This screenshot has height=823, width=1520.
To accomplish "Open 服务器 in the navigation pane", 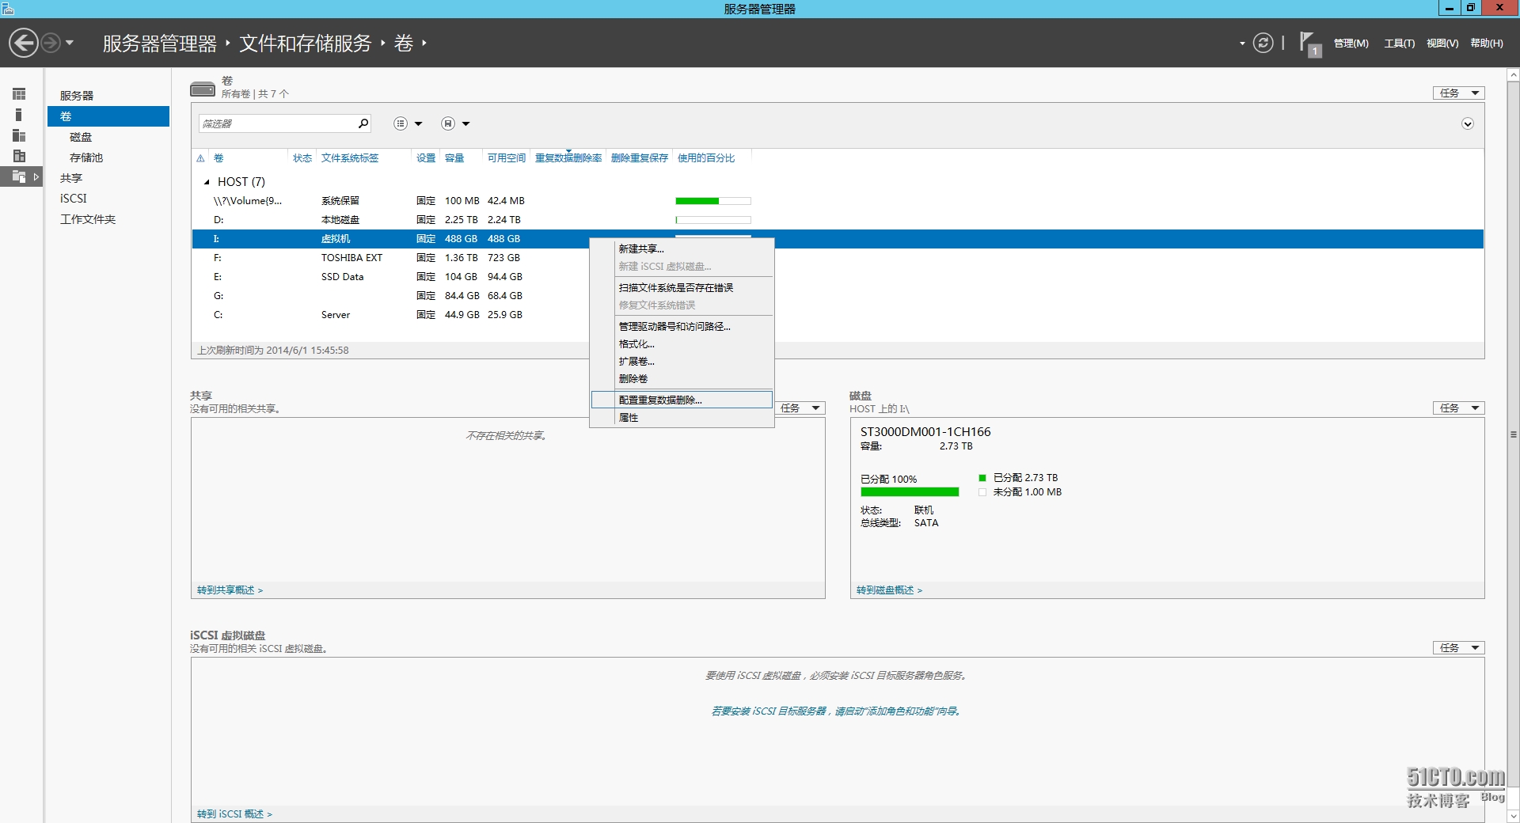I will tap(77, 96).
